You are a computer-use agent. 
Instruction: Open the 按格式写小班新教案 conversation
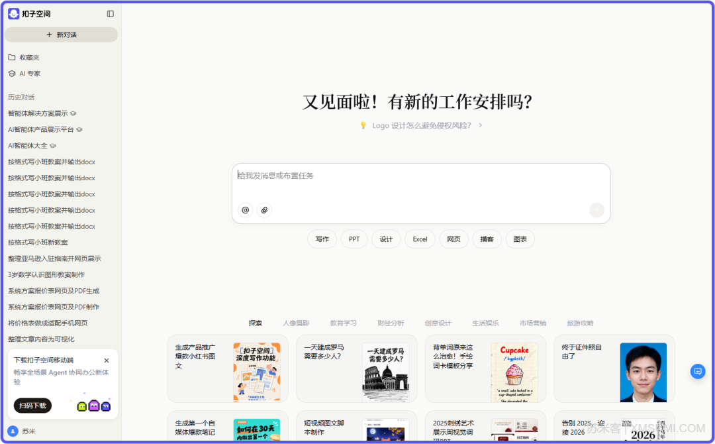point(38,243)
